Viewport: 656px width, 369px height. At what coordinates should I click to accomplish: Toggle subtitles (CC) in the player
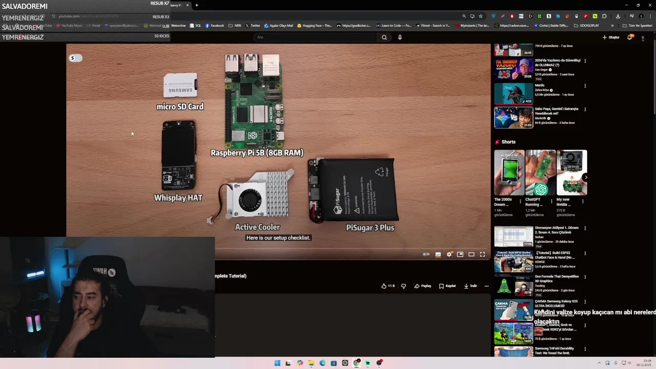pyautogui.click(x=438, y=254)
